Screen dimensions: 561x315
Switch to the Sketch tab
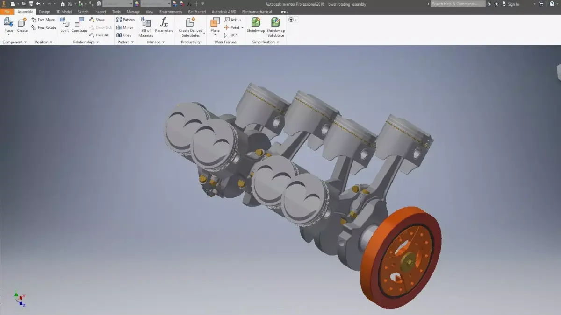pos(83,12)
